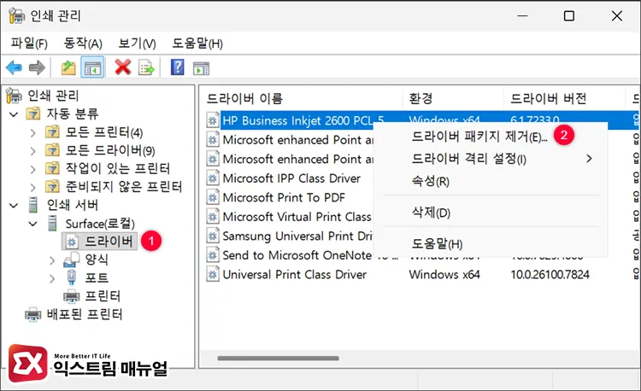Select 준비되지 않은 프린터 filter
The width and height of the screenshot is (641, 391).
coord(124,187)
